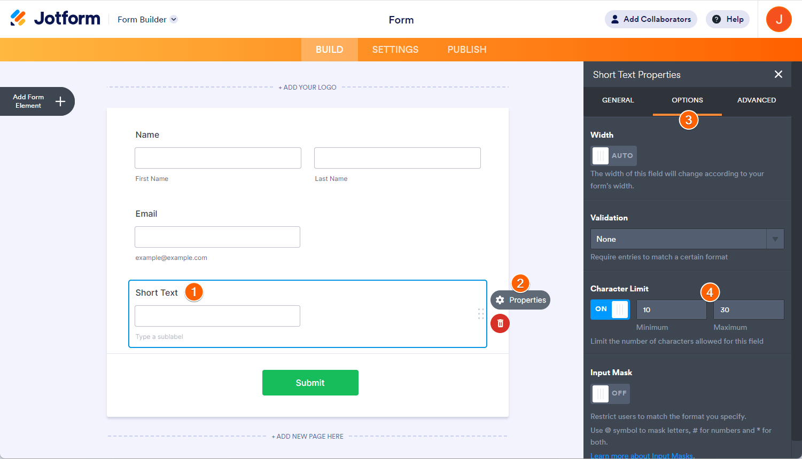Click the green Submit button
Viewport: 802px width, 459px height.
coord(310,383)
